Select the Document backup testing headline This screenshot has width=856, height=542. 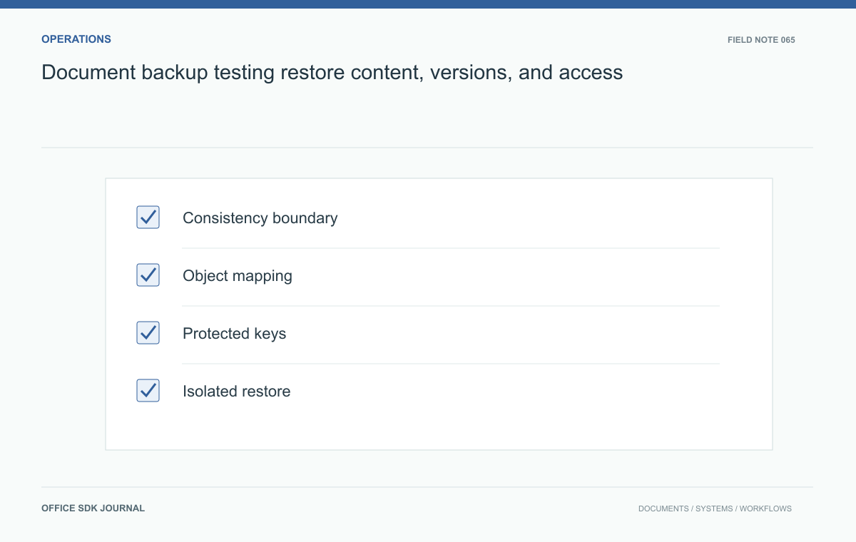coord(332,73)
